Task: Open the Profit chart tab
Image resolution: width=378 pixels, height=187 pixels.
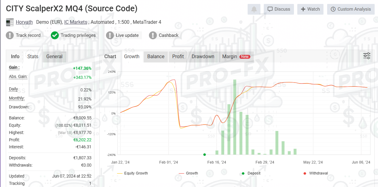Action: 178,56
